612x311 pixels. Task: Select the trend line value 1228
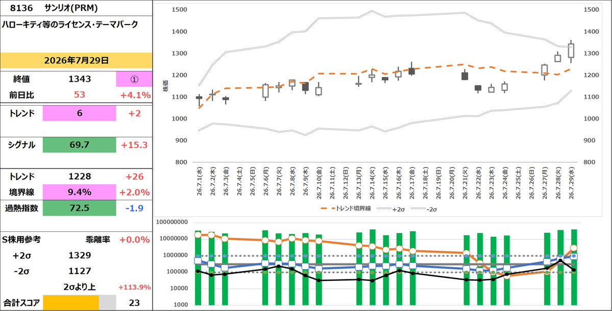(x=80, y=177)
